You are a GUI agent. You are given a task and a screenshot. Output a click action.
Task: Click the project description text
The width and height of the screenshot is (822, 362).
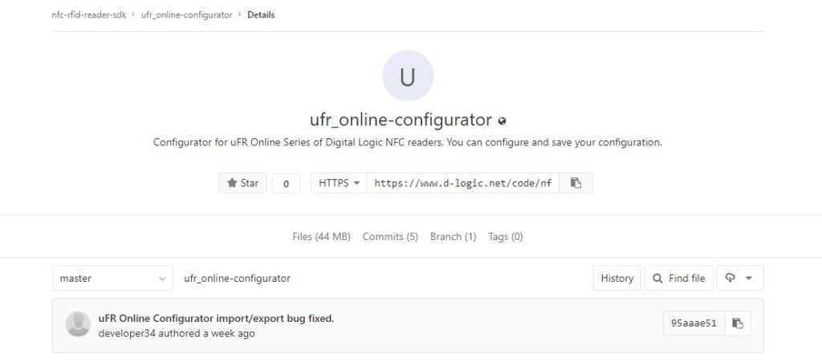click(x=408, y=143)
